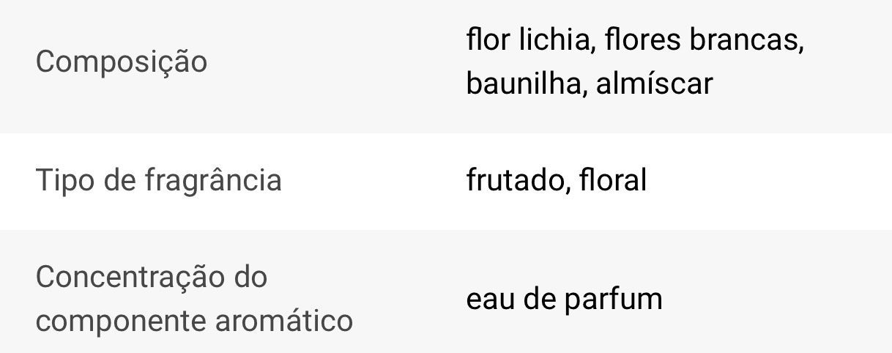The height and width of the screenshot is (353, 892).
Task: Select the "Tipo de fragrância" label
Action: (158, 180)
